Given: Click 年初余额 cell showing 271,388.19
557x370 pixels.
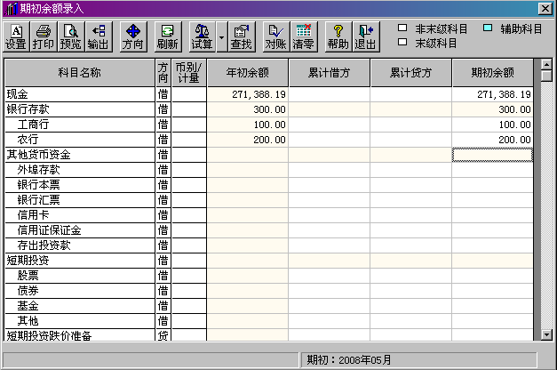Looking at the screenshot, I should (x=248, y=94).
